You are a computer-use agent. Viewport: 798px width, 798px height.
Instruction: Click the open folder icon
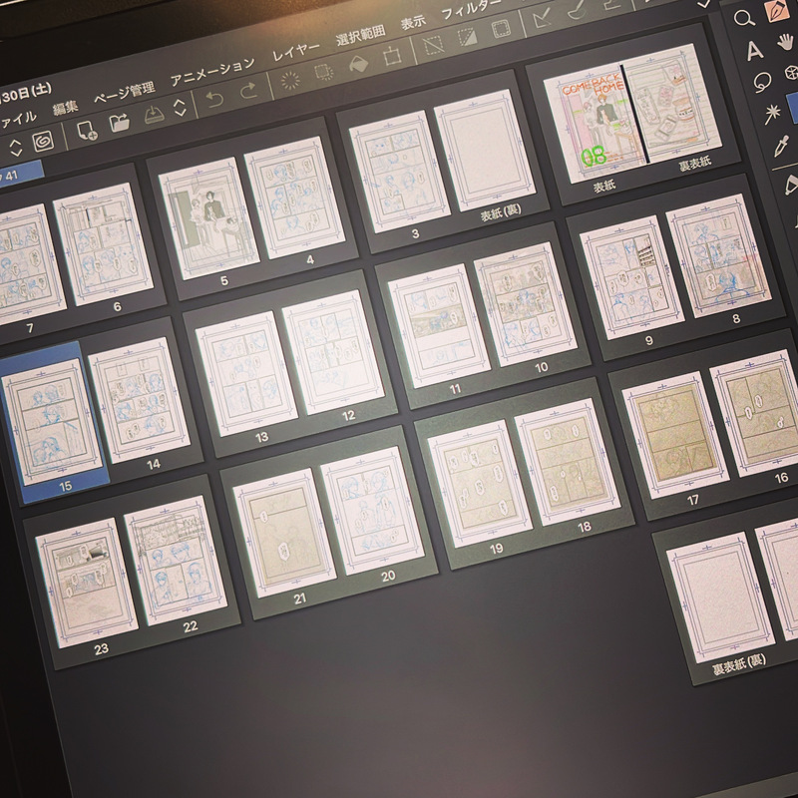(x=120, y=122)
